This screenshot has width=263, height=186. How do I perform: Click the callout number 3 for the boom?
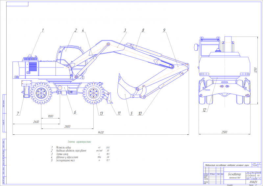click(125, 30)
